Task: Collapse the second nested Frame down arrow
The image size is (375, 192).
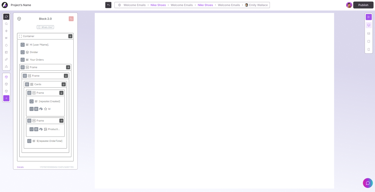Action: (66, 76)
